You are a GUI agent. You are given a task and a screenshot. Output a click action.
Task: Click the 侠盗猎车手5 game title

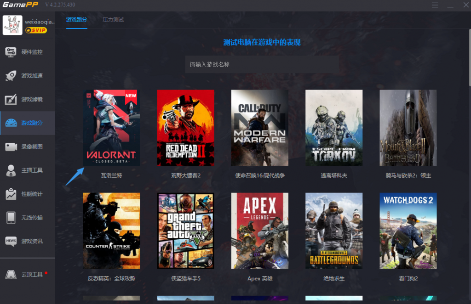pyautogui.click(x=186, y=279)
